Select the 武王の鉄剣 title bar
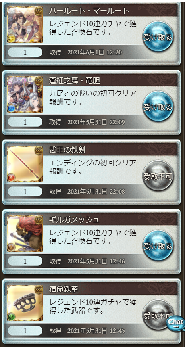This screenshot has height=347, width=185. click(110, 150)
